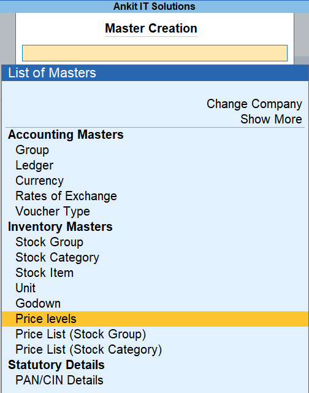This screenshot has height=393, width=309.
Task: Select Unit in Inventory Masters
Action: coord(26,288)
